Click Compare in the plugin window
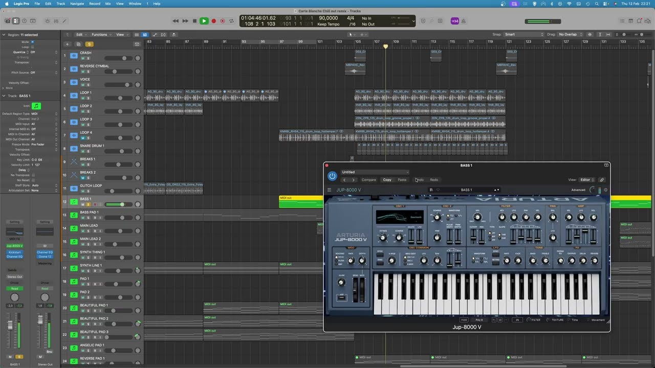 pos(368,180)
